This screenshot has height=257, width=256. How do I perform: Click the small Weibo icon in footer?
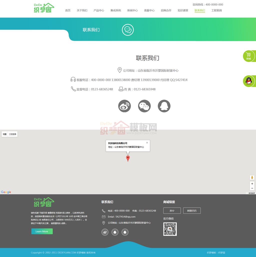pos(105,232)
